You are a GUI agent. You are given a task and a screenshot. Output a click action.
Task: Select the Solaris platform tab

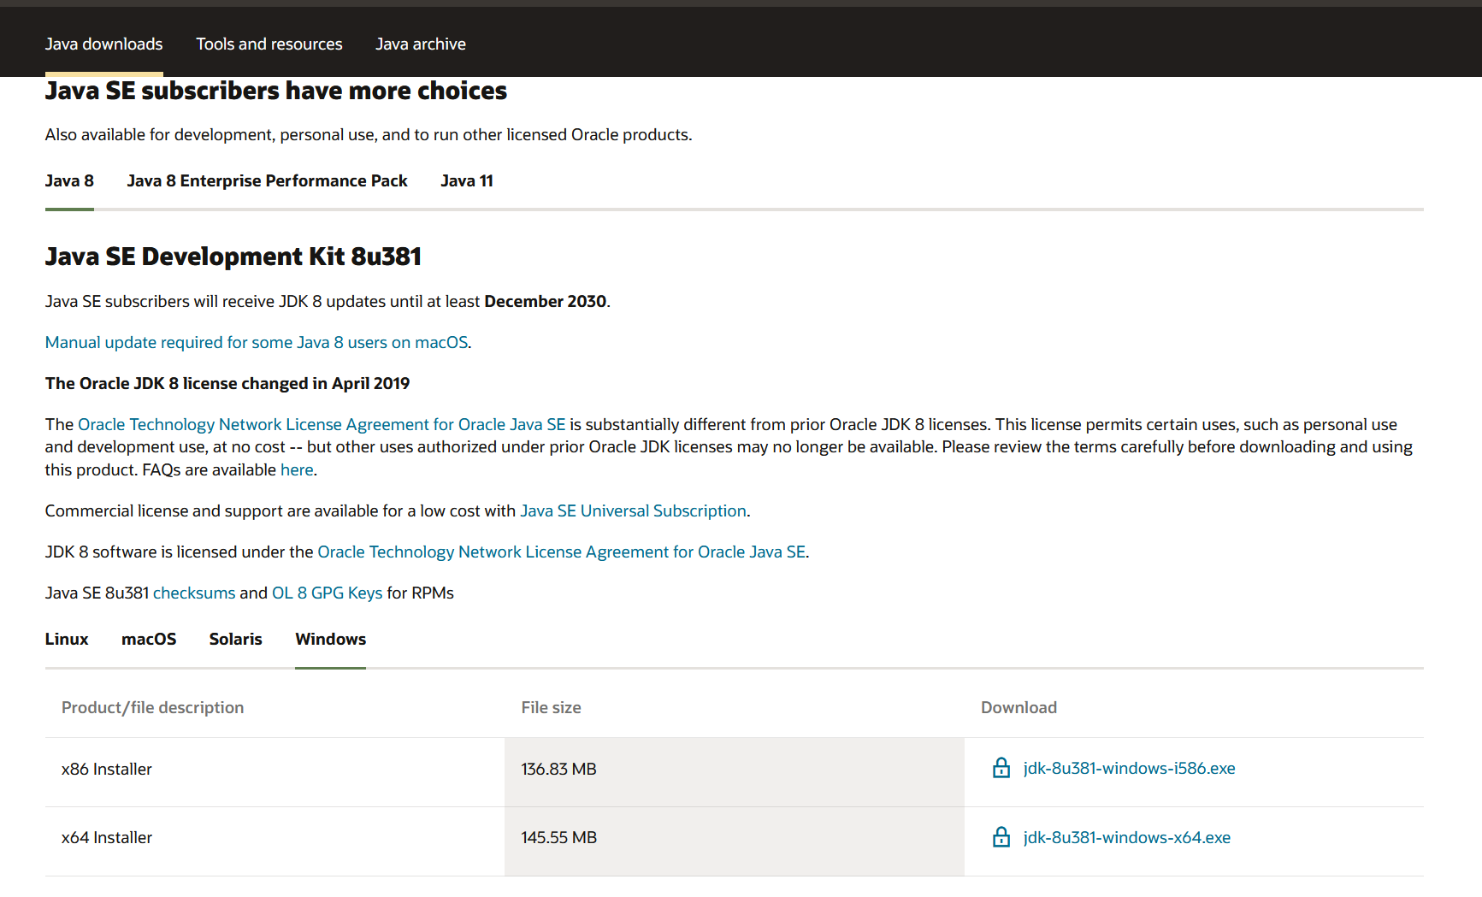tap(235, 639)
